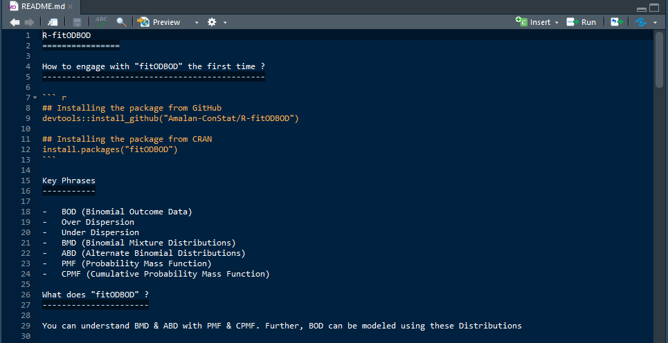
Task: Click "ABD (Alternate Binomial Distributions)" bullet
Action: pos(154,253)
